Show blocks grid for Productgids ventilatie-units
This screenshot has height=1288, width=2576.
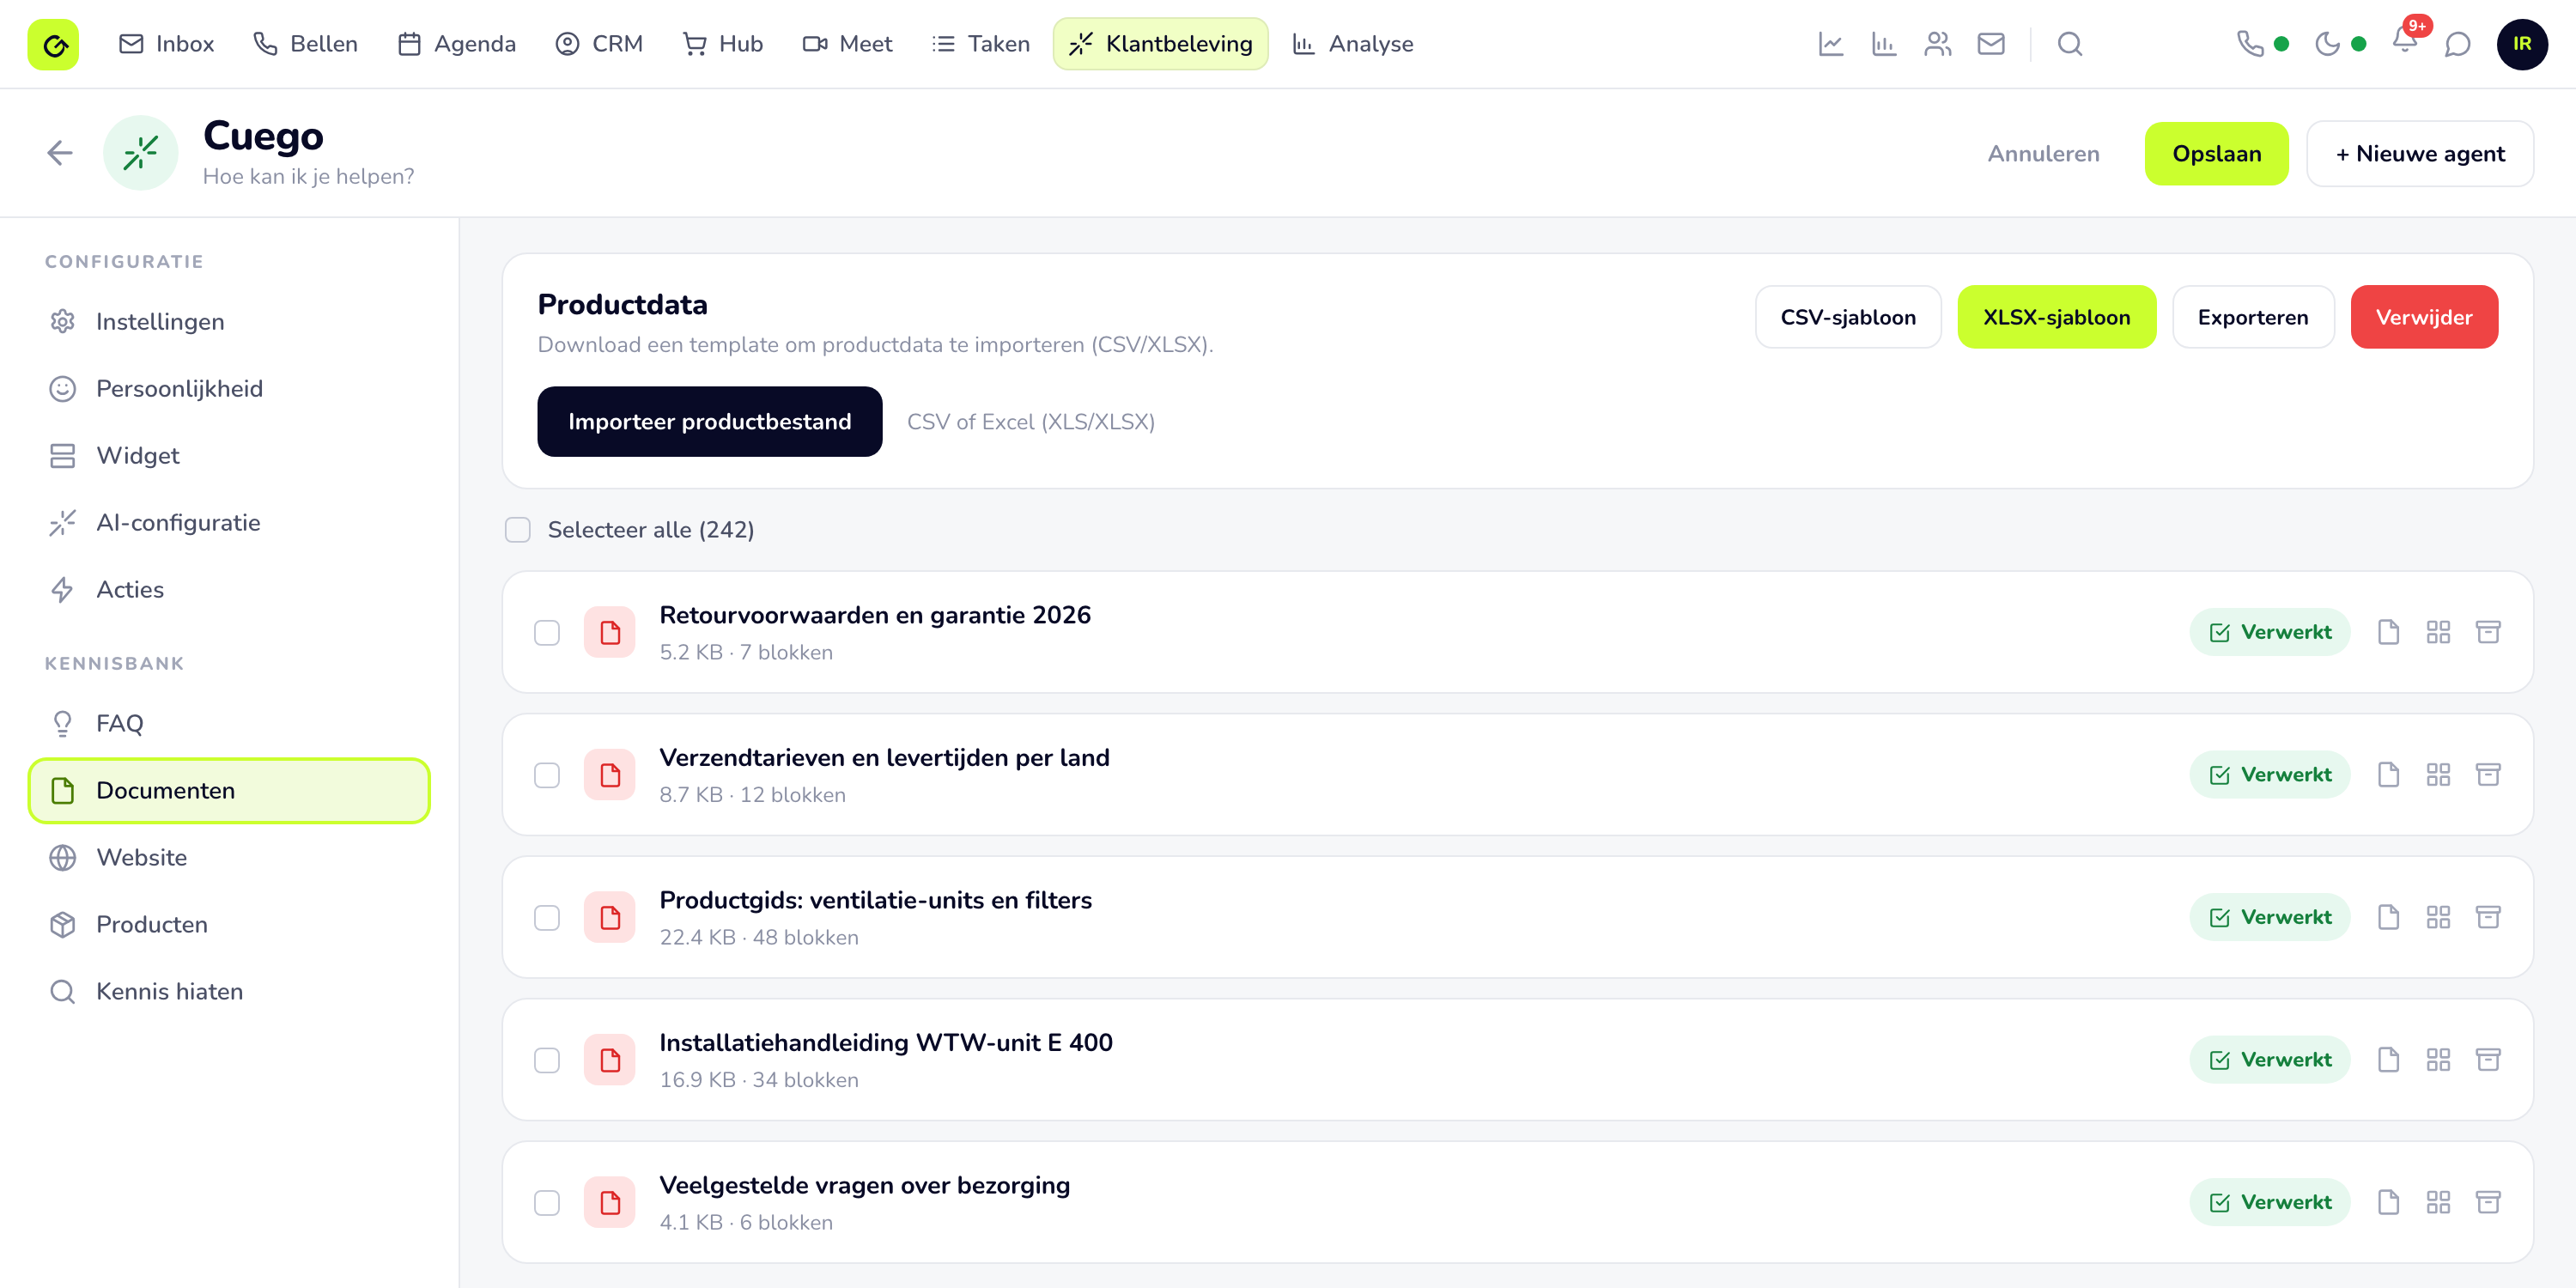click(2438, 917)
